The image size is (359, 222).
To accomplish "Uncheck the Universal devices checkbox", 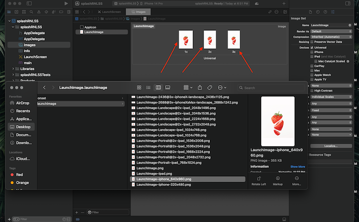I will coord(312,47).
